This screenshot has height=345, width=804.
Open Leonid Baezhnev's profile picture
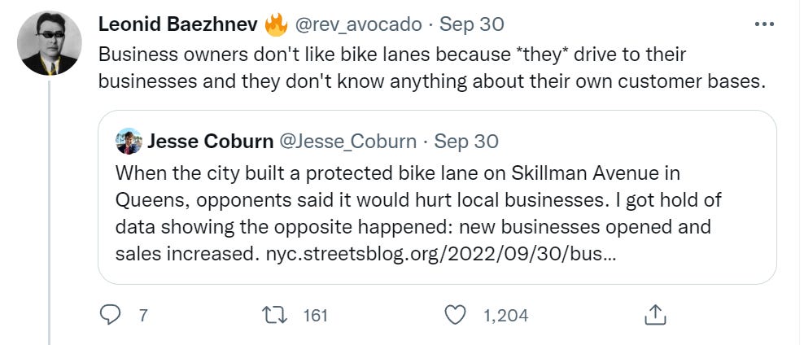click(49, 44)
